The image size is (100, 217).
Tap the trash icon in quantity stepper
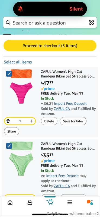pyautogui.click(x=8, y=121)
